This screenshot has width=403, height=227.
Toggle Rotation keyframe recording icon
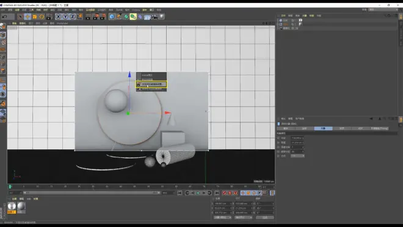254,193
